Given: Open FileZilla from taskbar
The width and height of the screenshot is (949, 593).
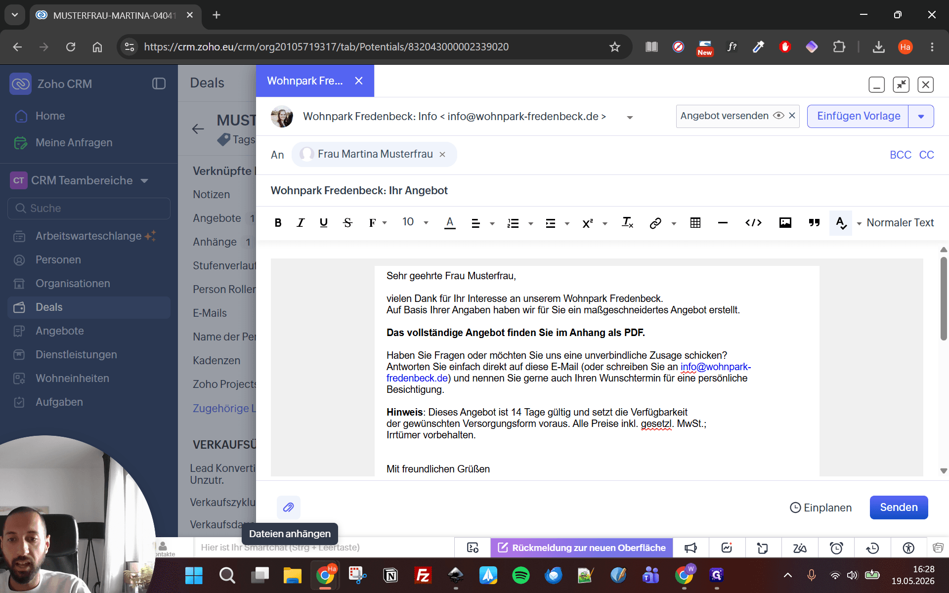Looking at the screenshot, I should (x=423, y=575).
